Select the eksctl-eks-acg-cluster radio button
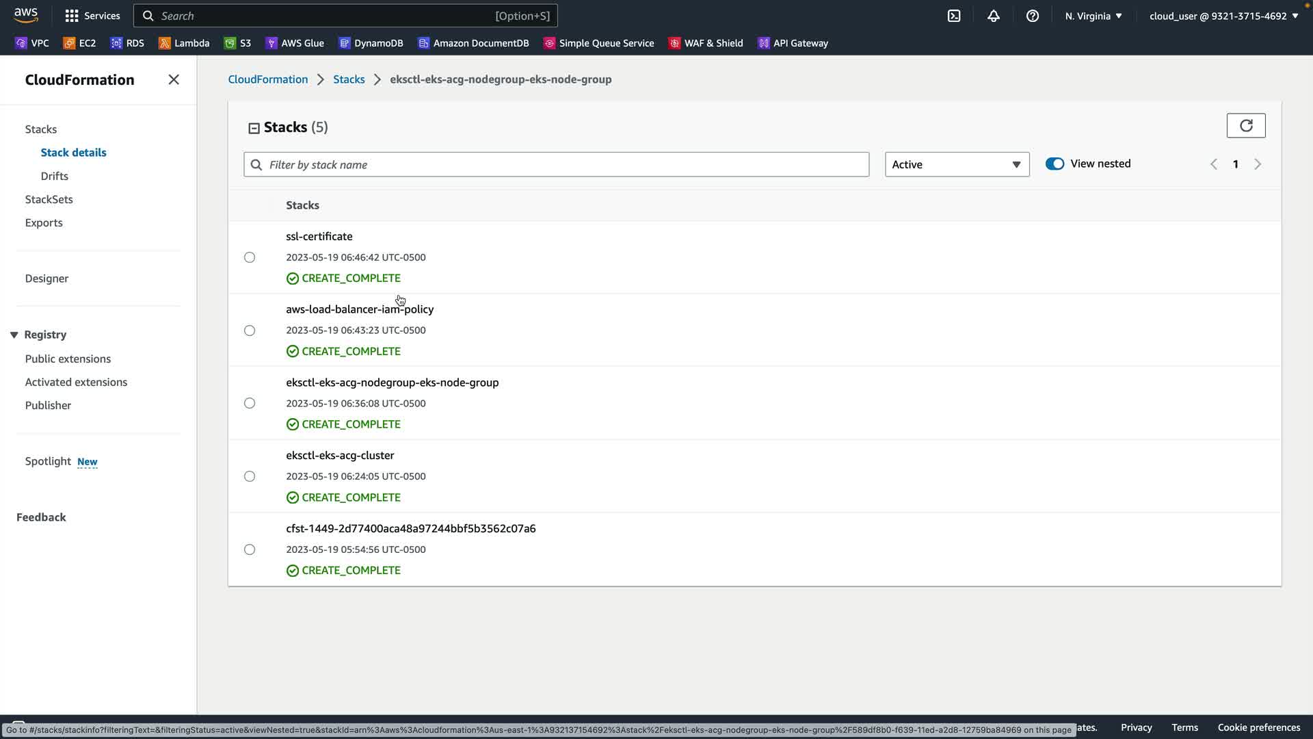 250,477
